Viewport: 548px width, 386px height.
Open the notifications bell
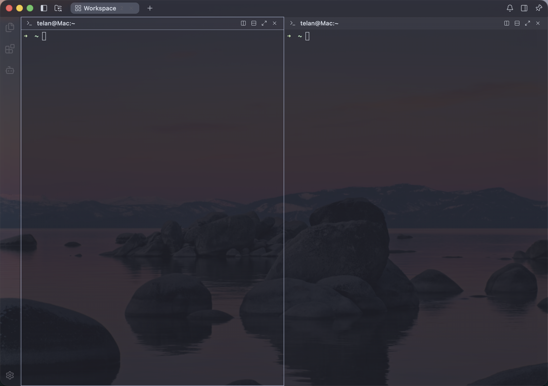coord(510,8)
